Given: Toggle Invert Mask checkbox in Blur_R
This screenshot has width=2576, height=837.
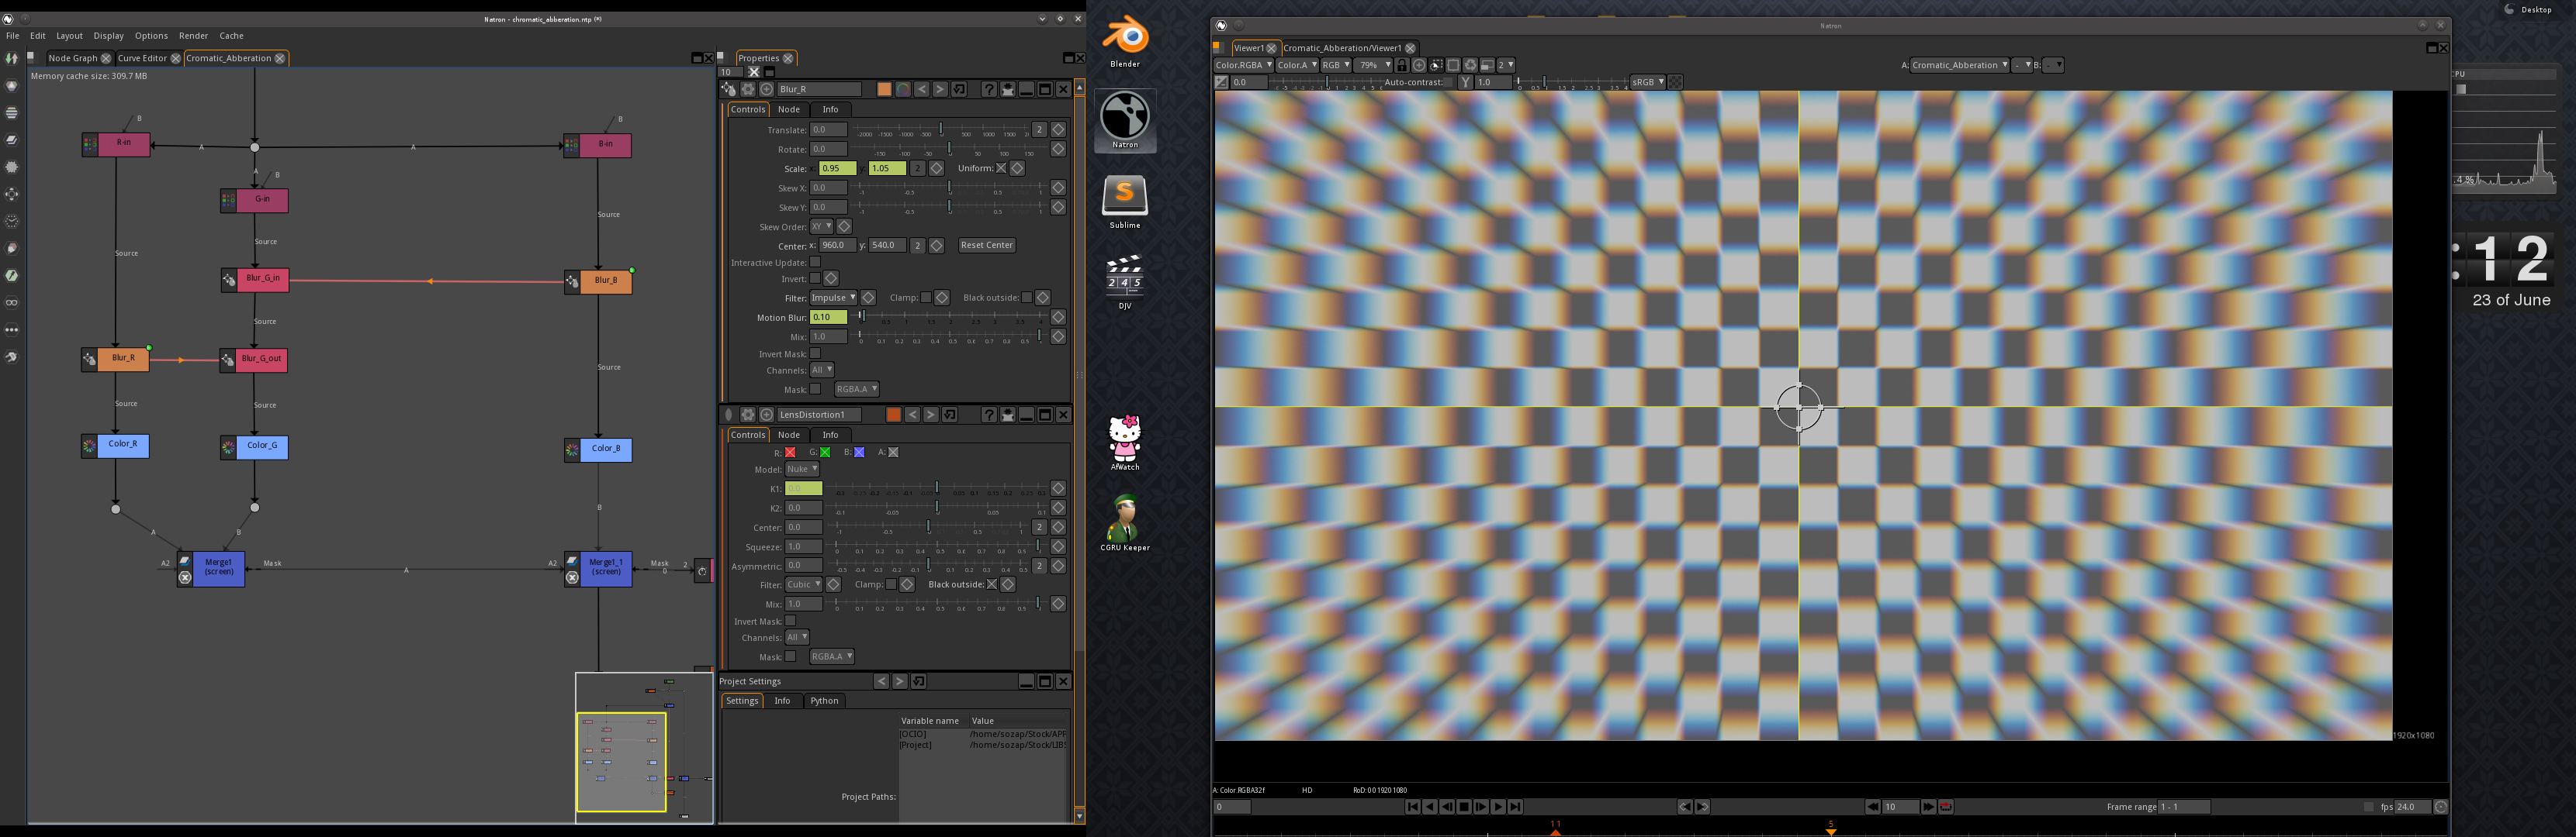Looking at the screenshot, I should point(815,353).
